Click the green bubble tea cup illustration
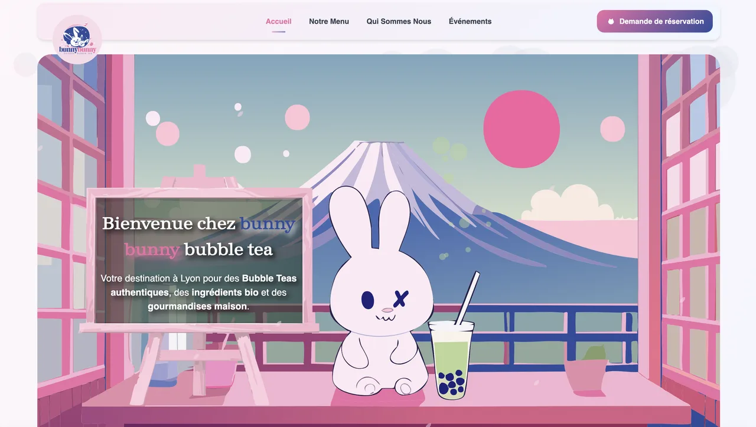756x427 pixels. point(452,337)
